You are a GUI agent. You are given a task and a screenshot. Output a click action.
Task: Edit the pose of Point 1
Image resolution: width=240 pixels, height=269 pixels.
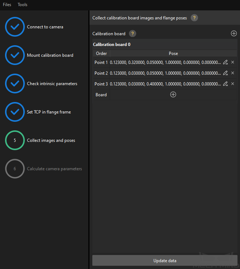pos(225,62)
